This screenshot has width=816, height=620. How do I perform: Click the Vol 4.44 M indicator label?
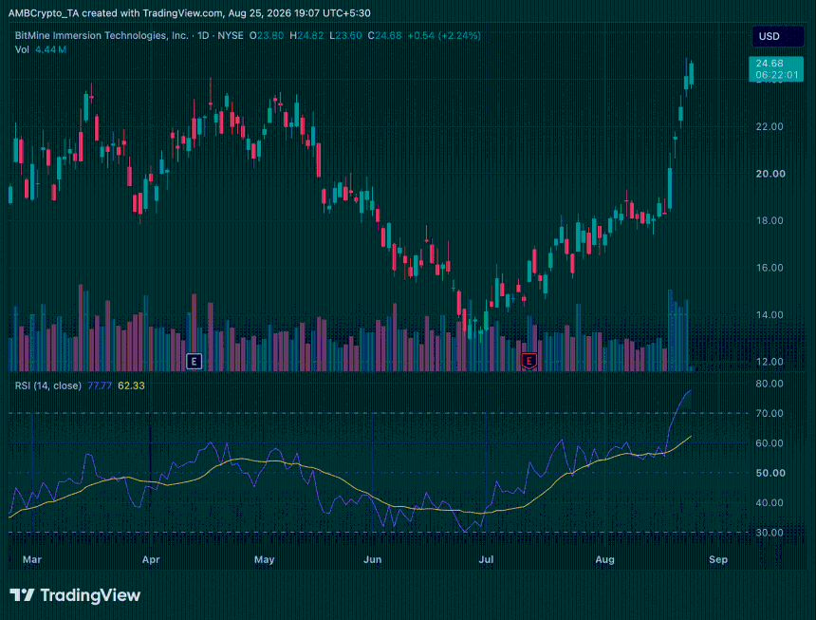[x=41, y=49]
